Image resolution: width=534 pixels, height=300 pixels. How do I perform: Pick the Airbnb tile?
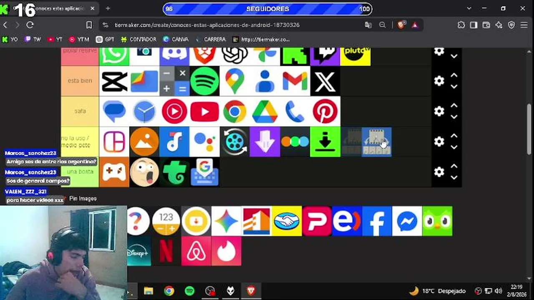(196, 251)
